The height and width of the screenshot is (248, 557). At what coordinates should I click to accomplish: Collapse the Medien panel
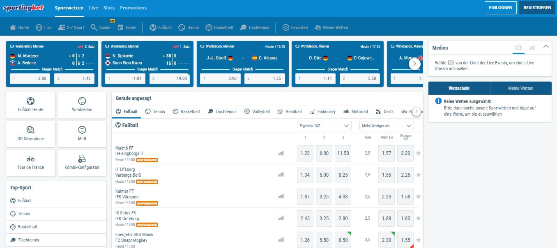(x=545, y=46)
